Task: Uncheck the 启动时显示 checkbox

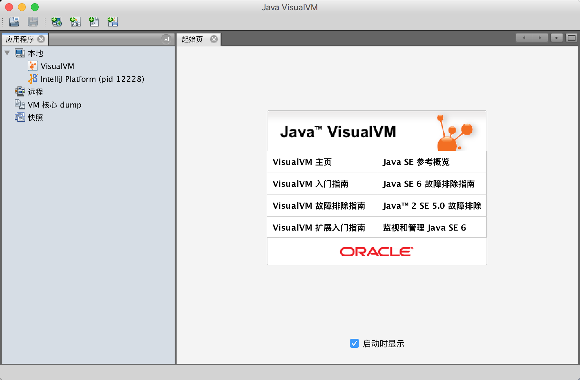Action: click(x=354, y=344)
